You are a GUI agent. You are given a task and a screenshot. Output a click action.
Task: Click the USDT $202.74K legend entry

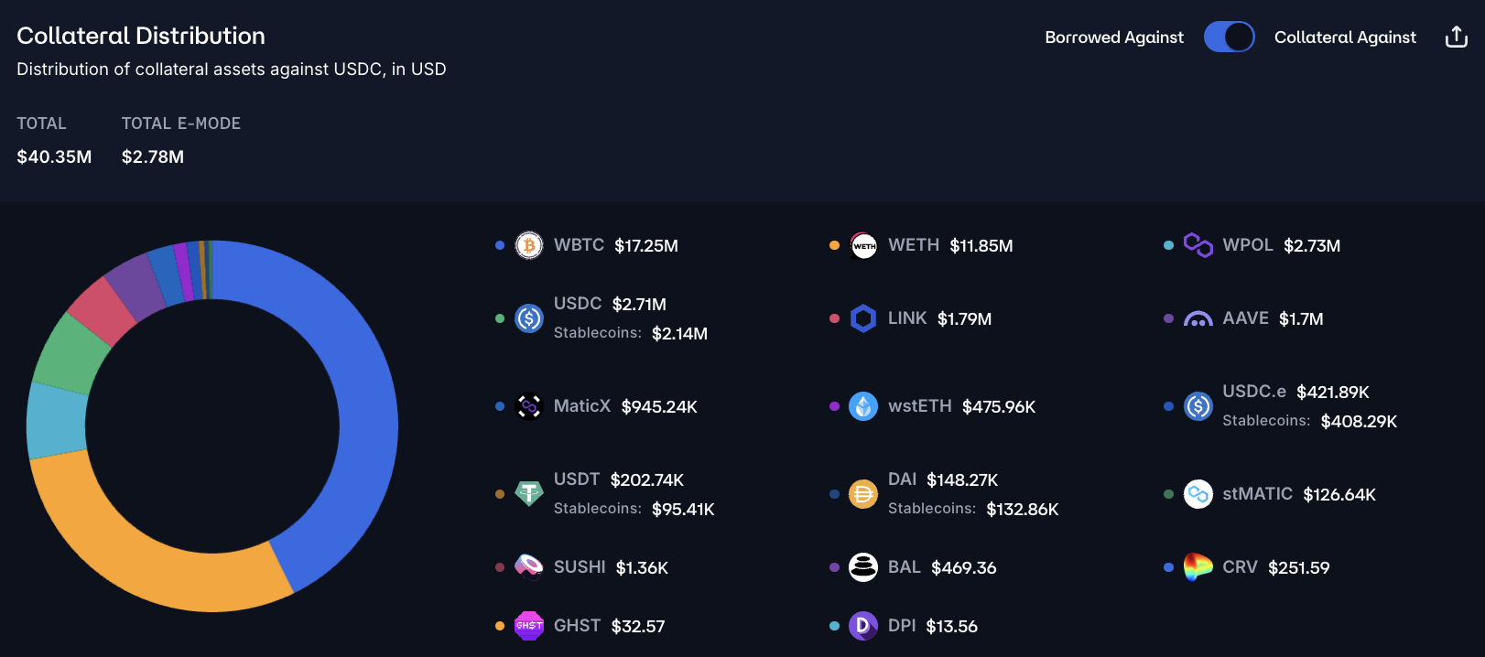point(619,479)
